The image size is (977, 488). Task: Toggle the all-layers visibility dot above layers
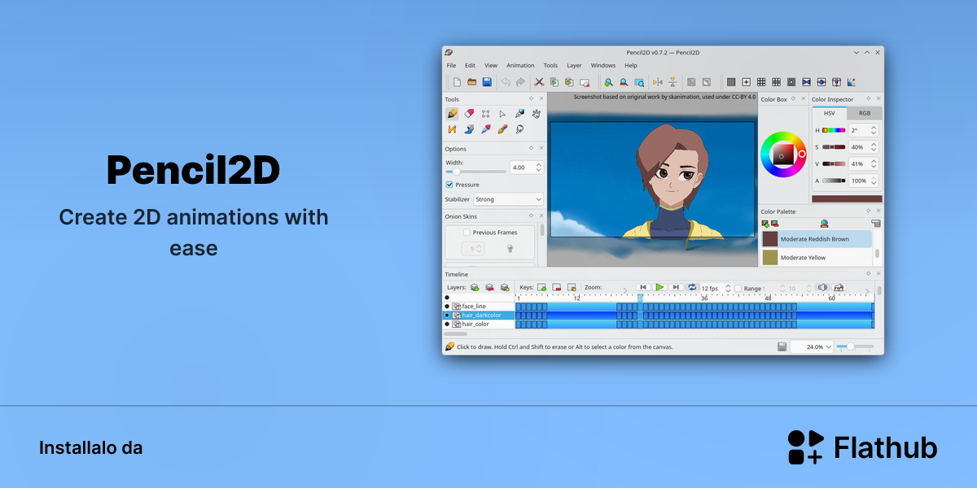(447, 298)
